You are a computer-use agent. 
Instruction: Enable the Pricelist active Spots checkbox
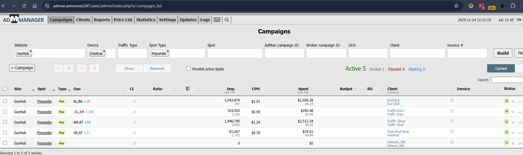point(188,69)
